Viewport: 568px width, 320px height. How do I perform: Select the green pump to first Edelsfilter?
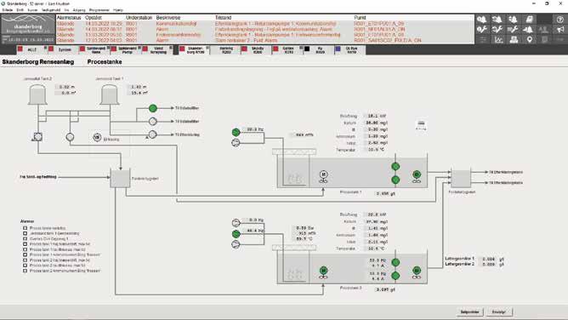153,108
